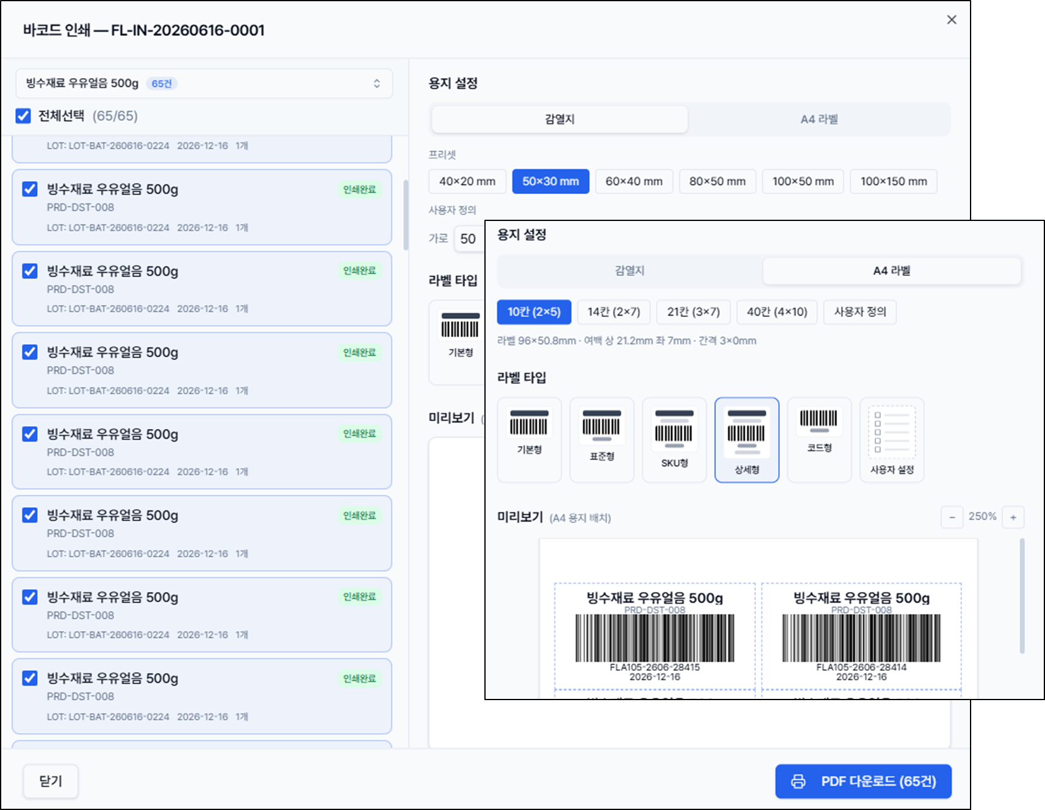Choose the 40×20 mm preset
The width and height of the screenshot is (1045, 810).
pyautogui.click(x=467, y=181)
